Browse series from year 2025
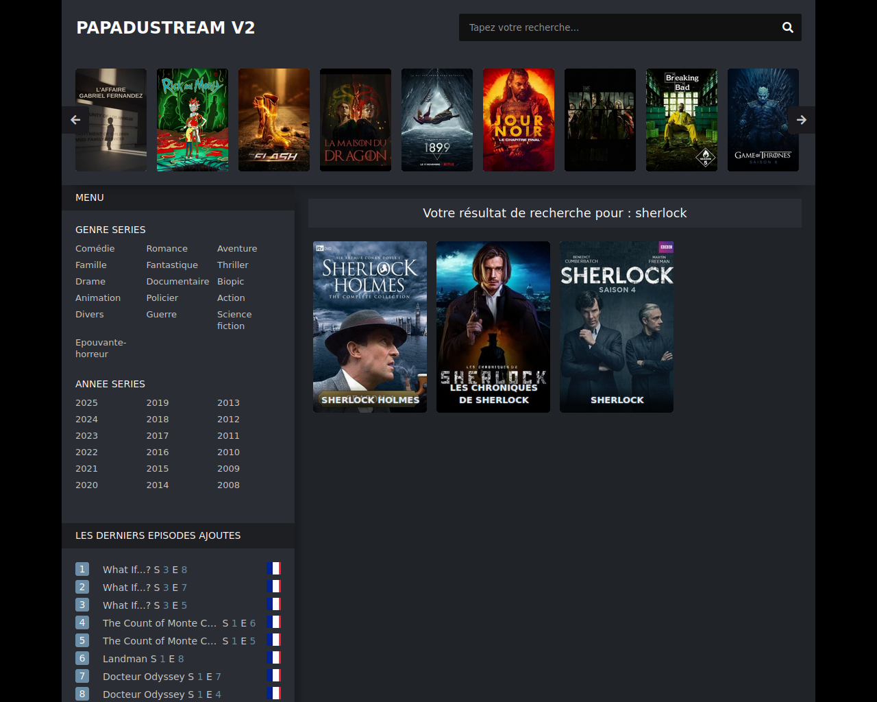 tap(86, 402)
